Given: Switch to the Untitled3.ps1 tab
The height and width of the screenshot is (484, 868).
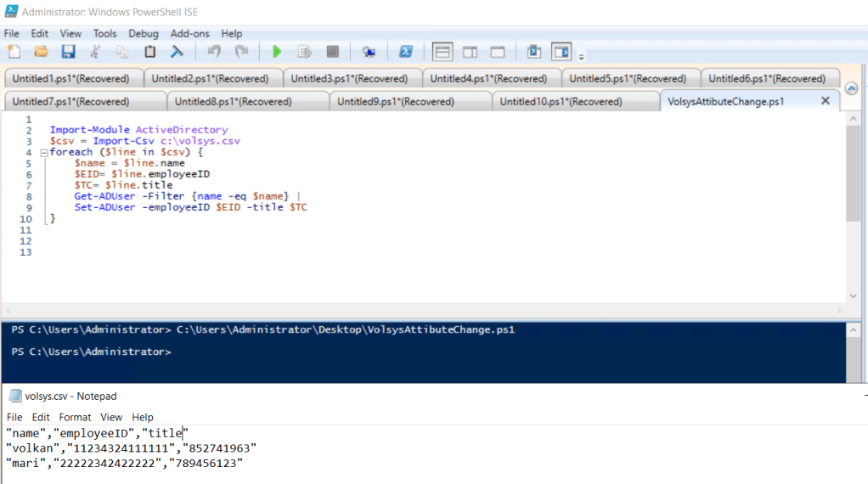Looking at the screenshot, I should (x=349, y=79).
